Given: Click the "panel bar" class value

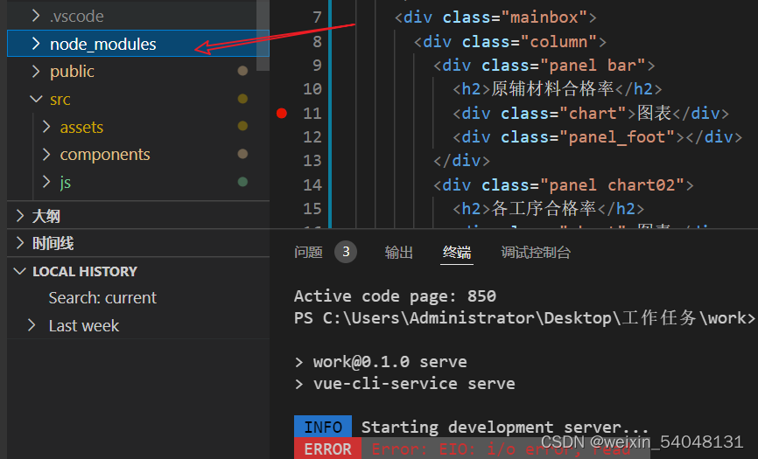Looking at the screenshot, I should [593, 66].
